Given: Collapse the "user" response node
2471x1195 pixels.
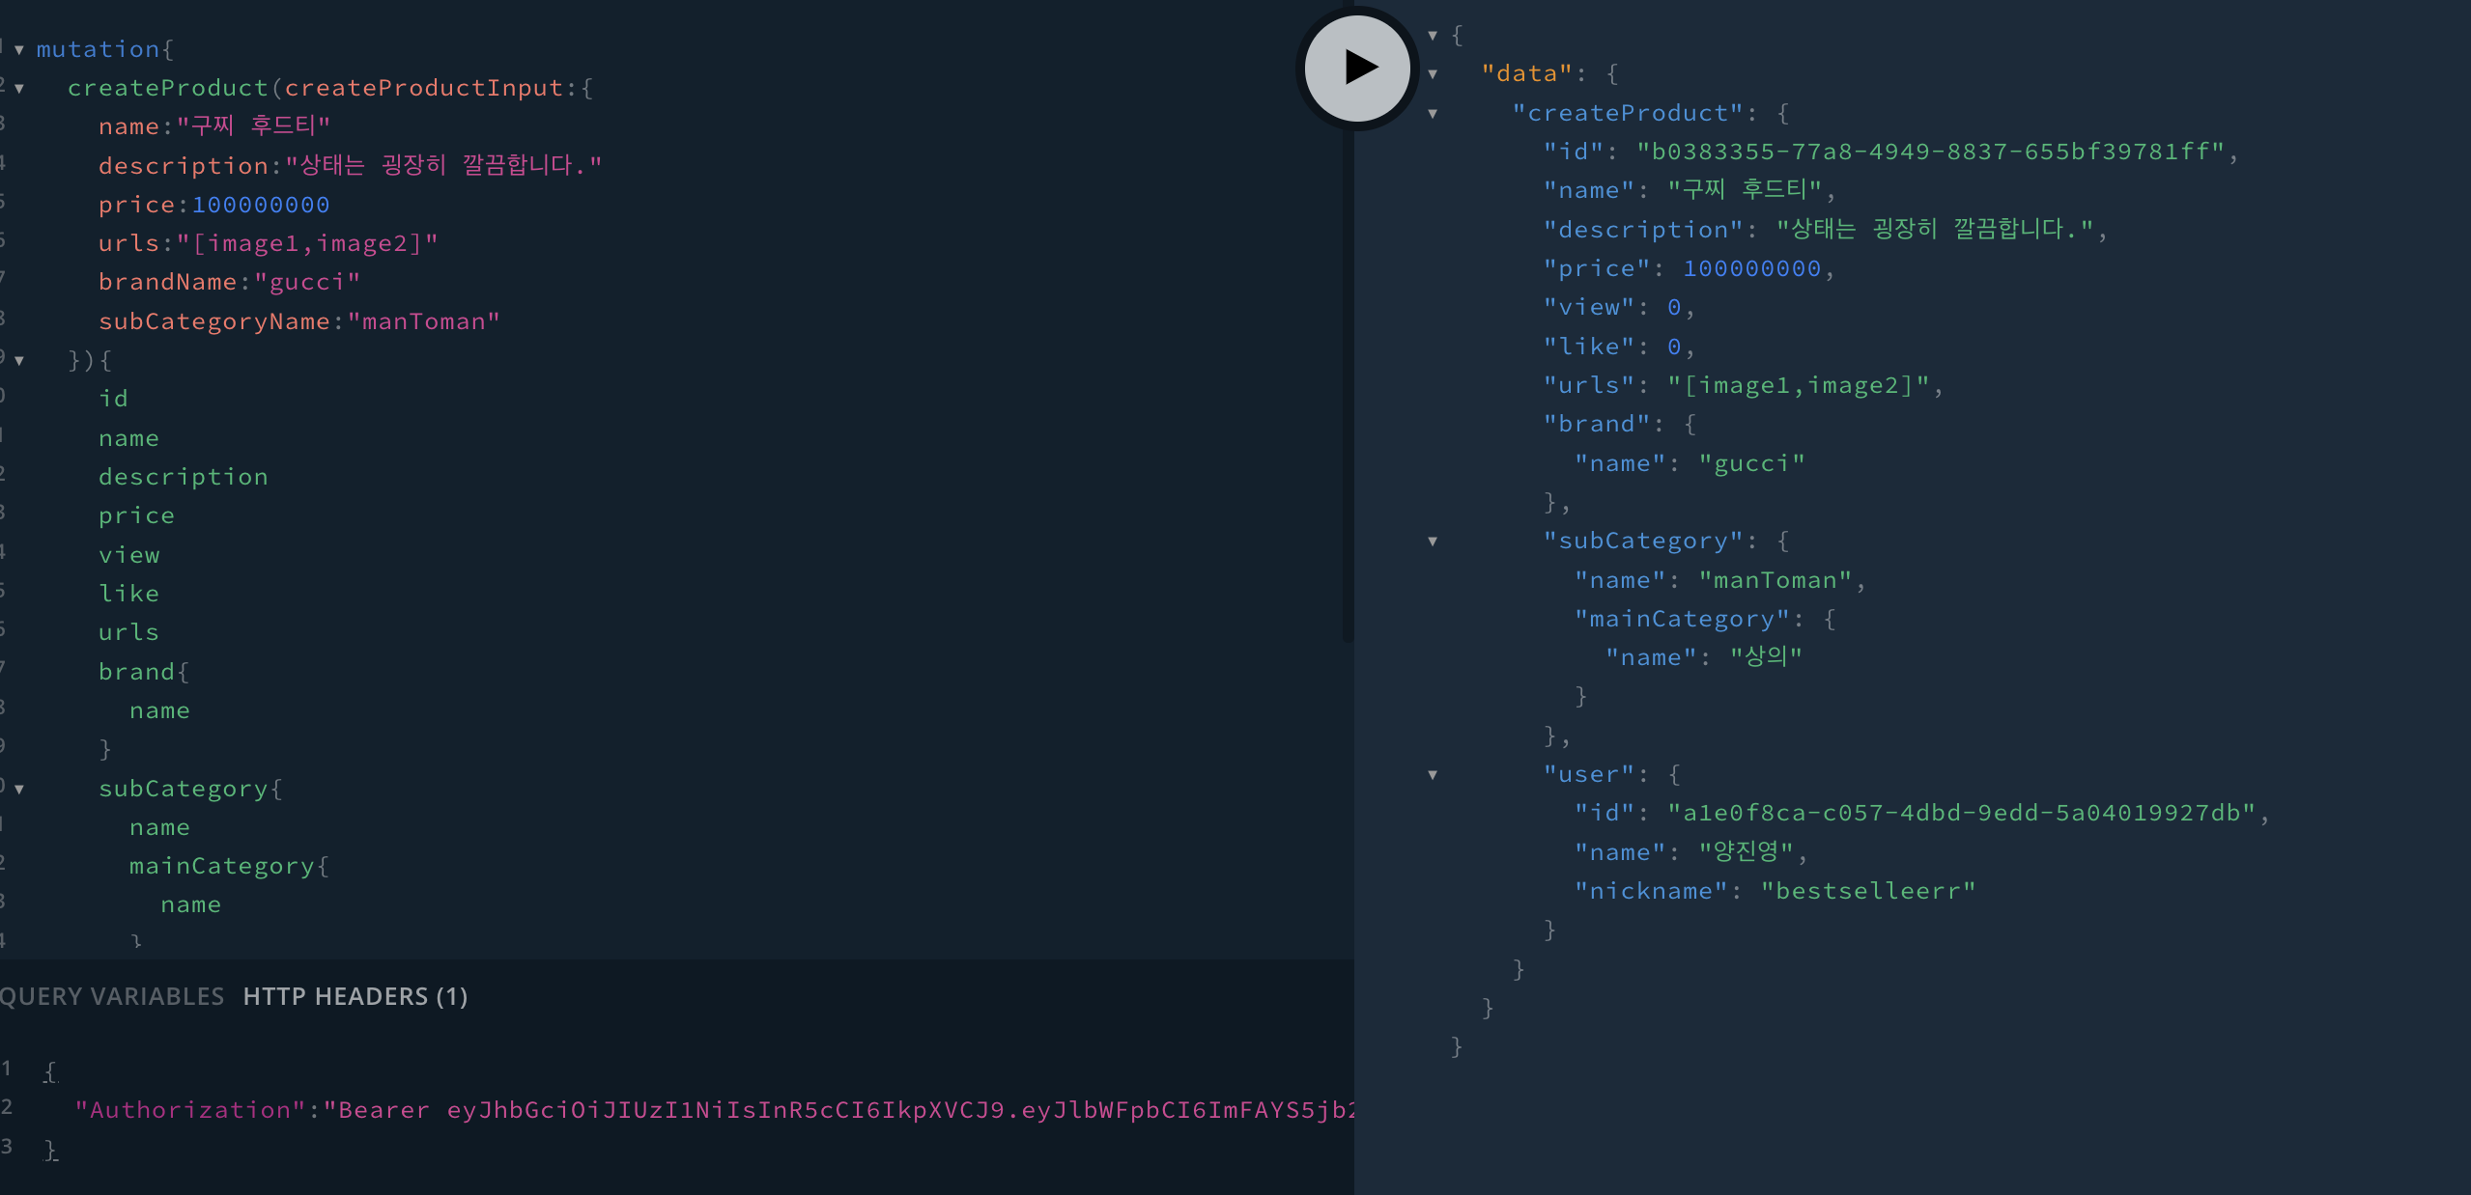Looking at the screenshot, I should click(1433, 774).
